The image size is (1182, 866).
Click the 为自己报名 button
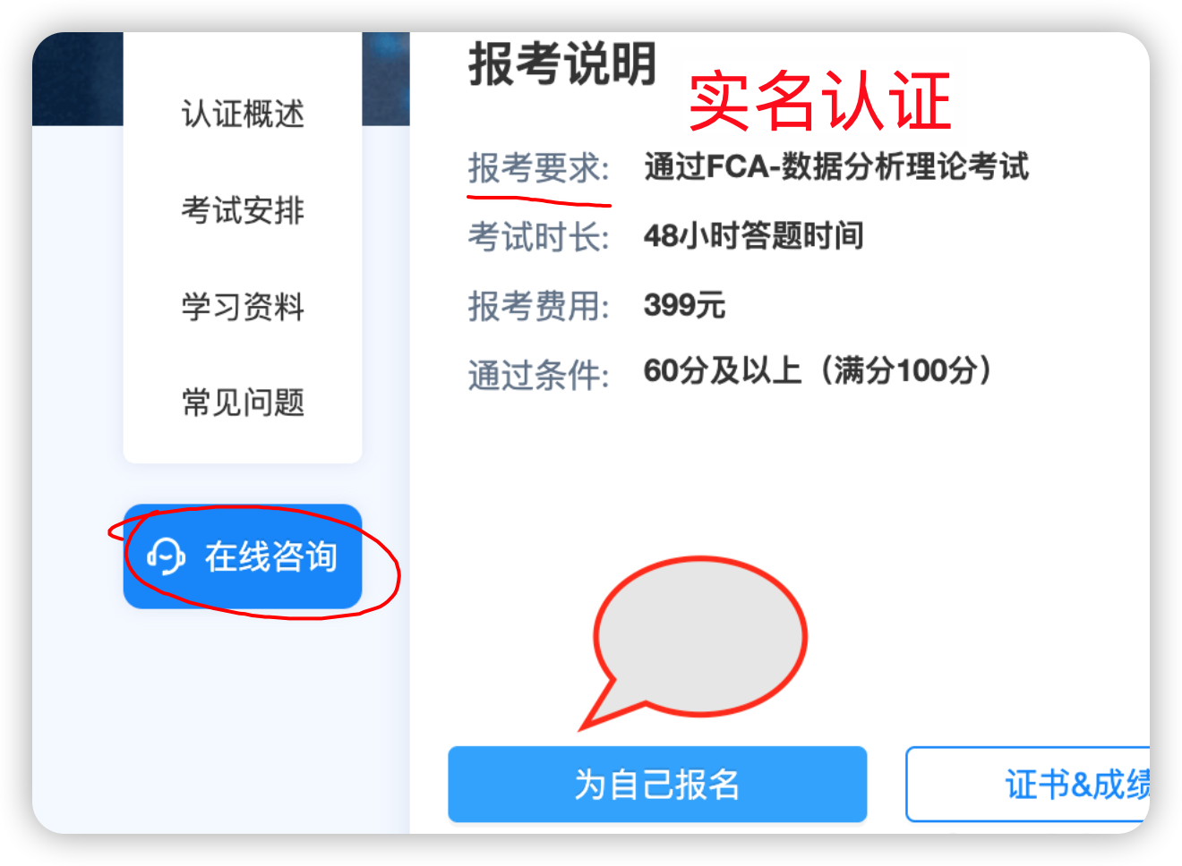click(x=657, y=784)
